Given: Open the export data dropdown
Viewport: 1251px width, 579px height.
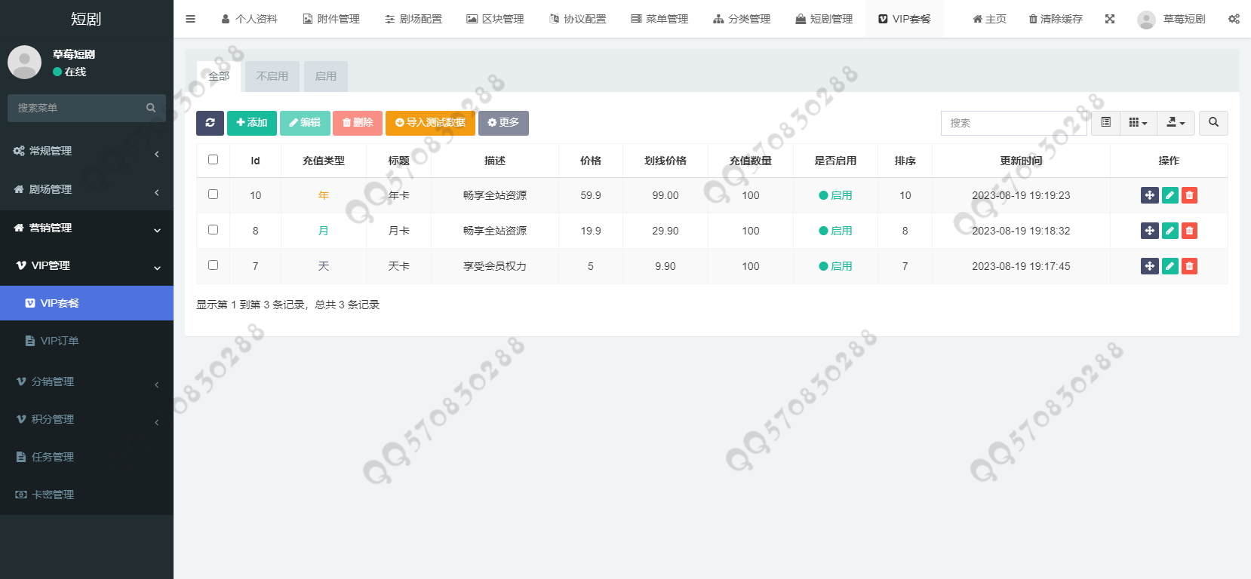Looking at the screenshot, I should click(1176, 123).
